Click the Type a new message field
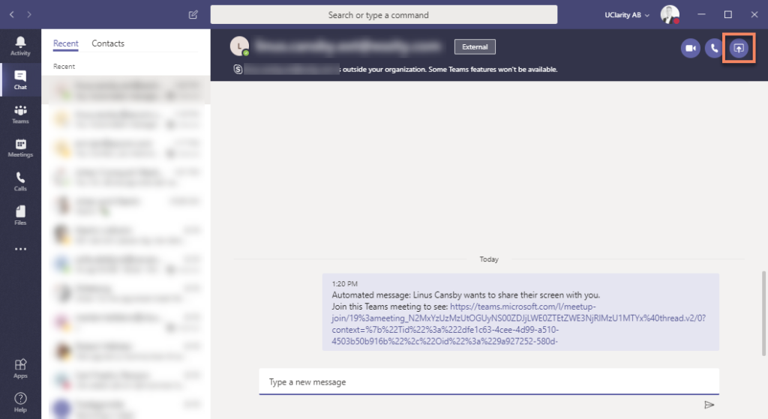 coord(489,382)
